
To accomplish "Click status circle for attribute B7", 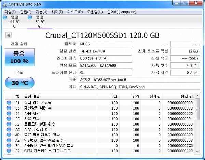I will (9, 151).
